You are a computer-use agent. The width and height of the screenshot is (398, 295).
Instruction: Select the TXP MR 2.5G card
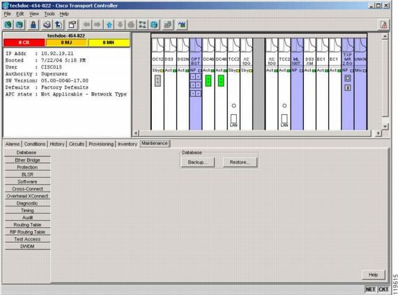click(x=348, y=84)
